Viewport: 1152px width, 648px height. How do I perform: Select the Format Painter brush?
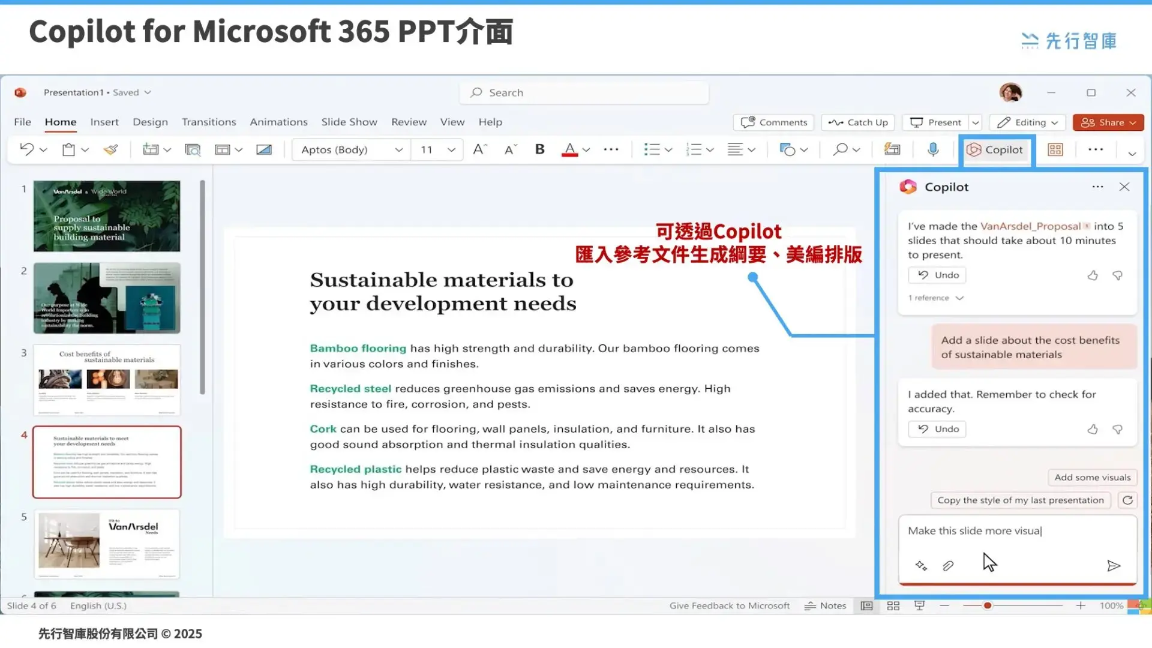pos(110,149)
